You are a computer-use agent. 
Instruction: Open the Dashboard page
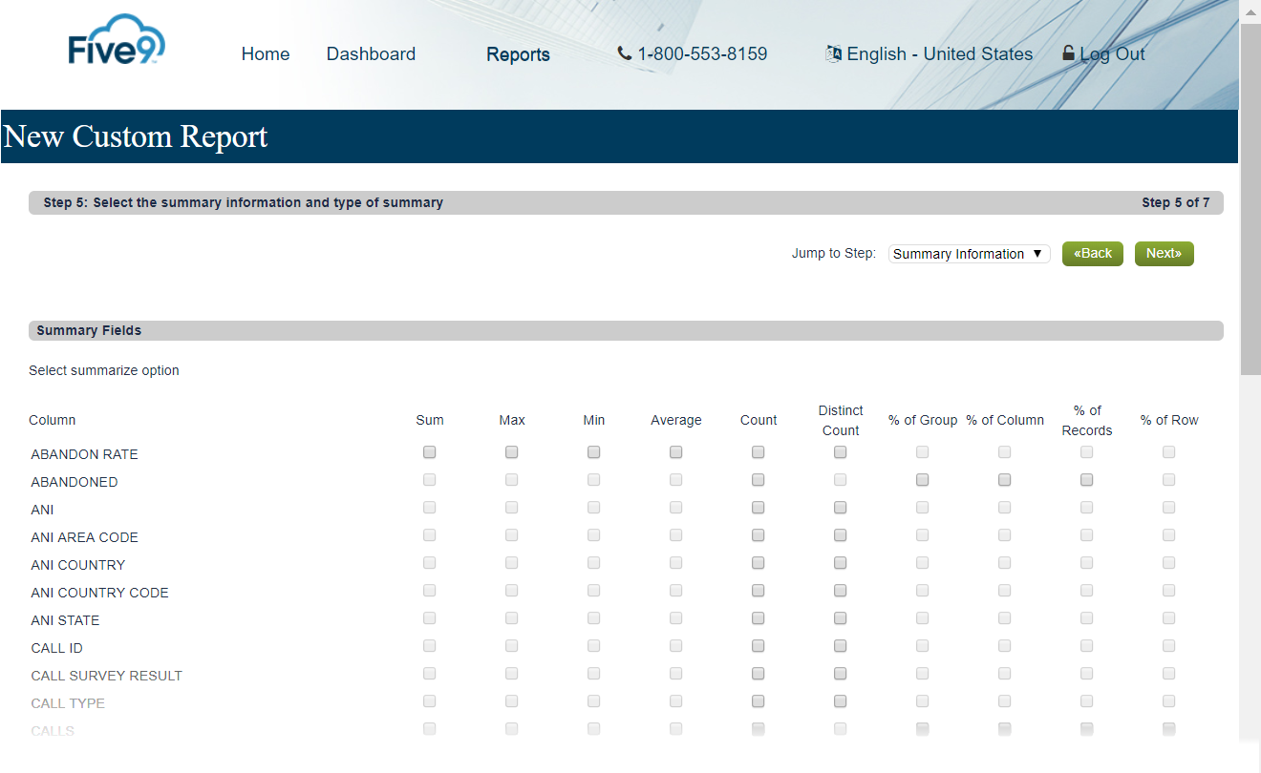coord(371,54)
